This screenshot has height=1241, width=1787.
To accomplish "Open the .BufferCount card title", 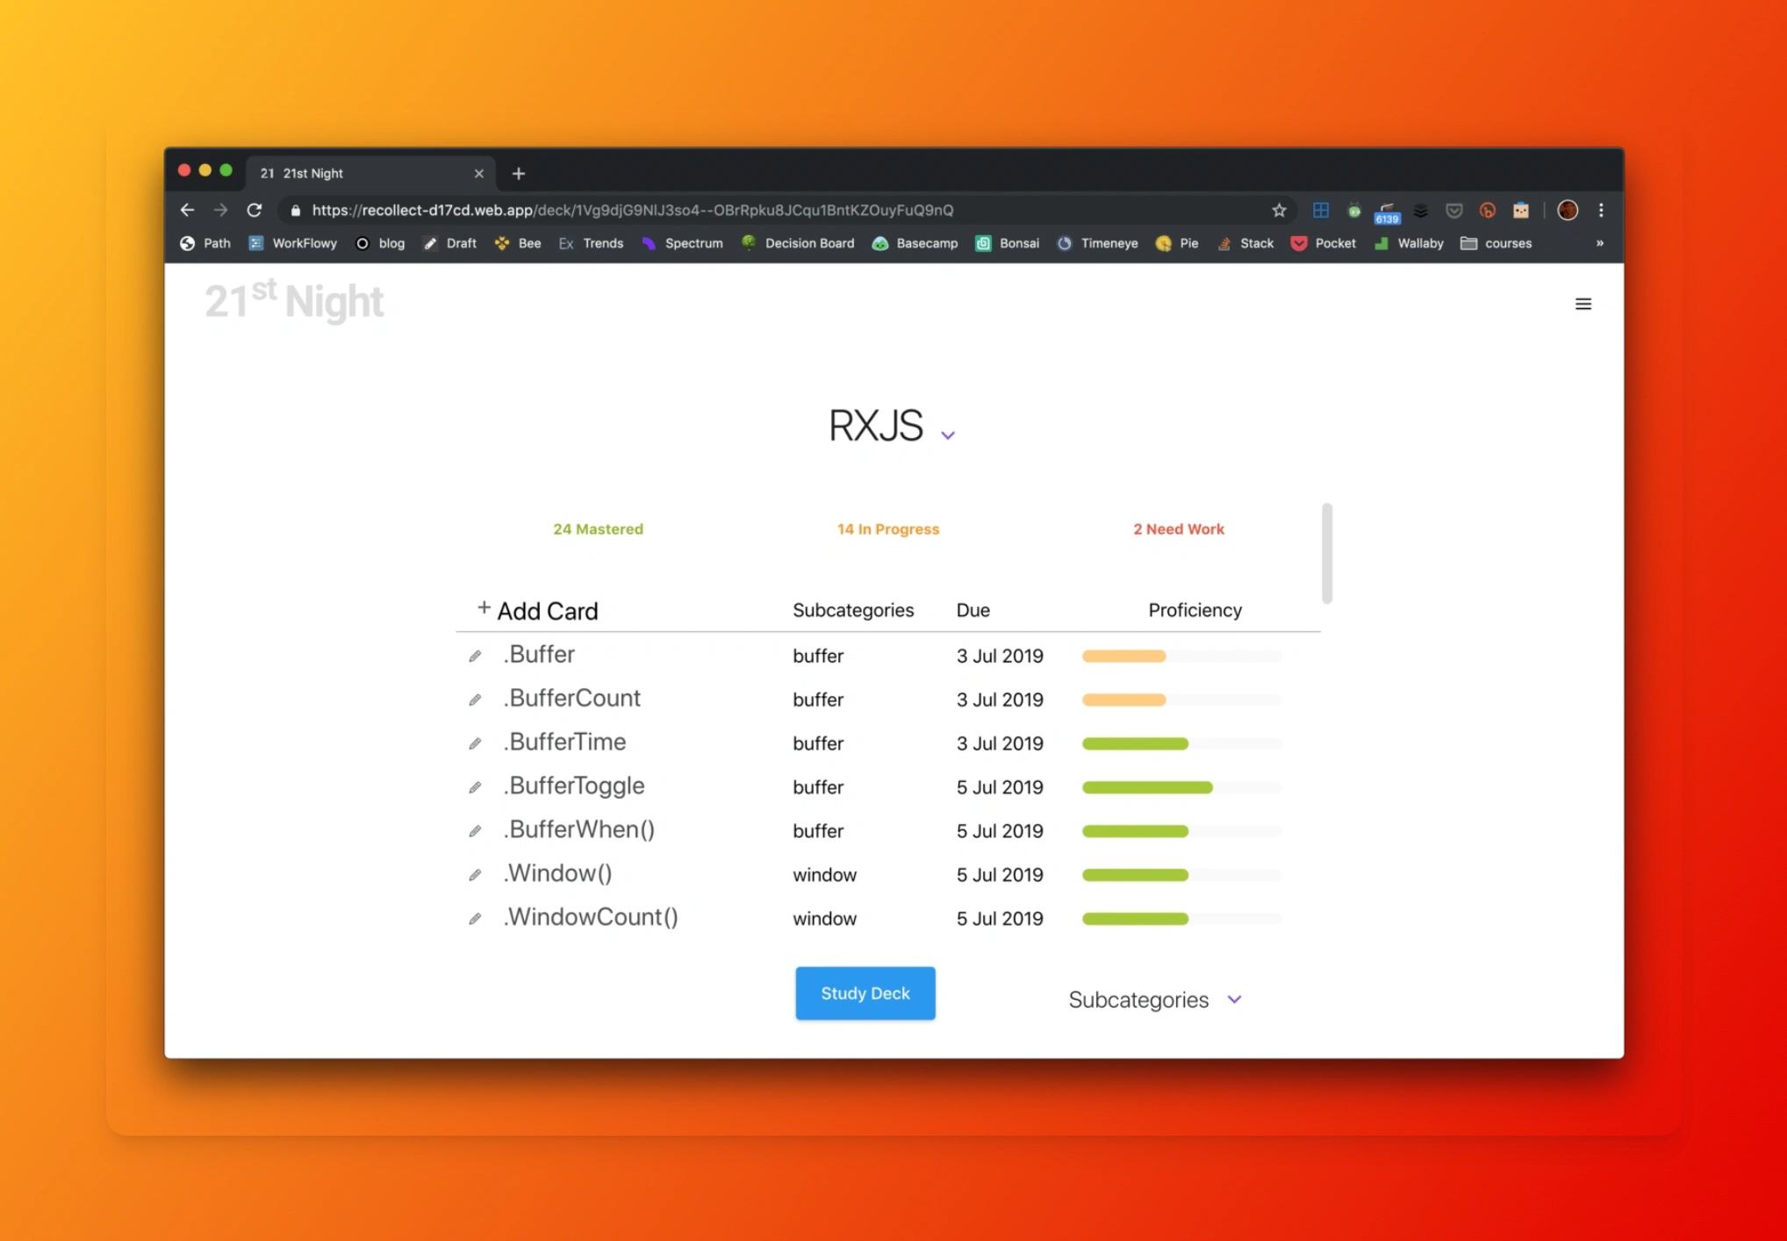I will [572, 698].
